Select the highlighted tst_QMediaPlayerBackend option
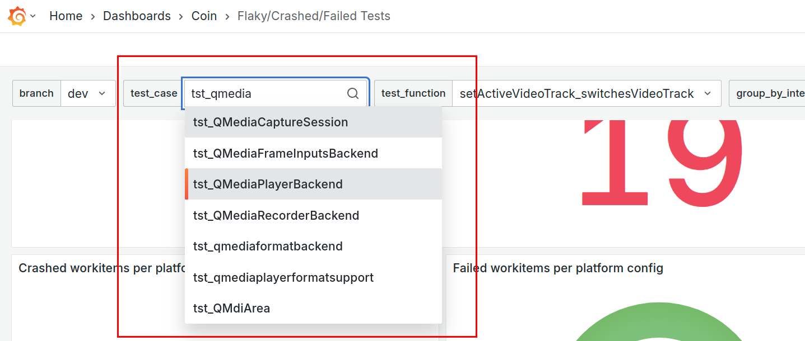 tap(268, 184)
